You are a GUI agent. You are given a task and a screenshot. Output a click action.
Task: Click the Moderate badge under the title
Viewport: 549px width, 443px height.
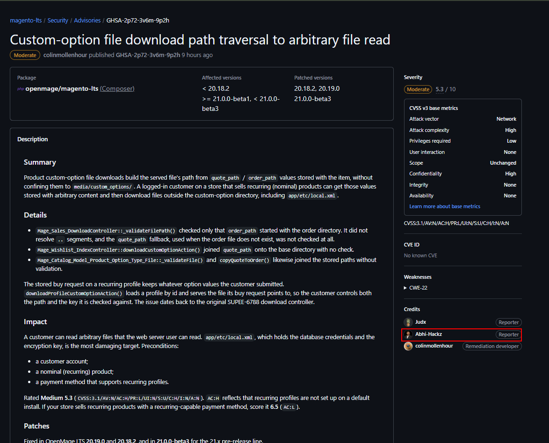coord(25,55)
